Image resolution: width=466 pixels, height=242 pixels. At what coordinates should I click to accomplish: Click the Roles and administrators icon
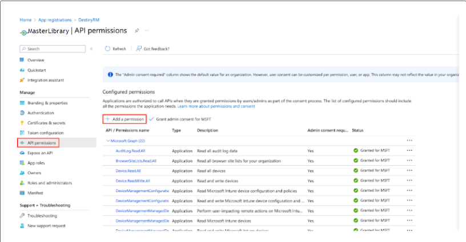22,183
